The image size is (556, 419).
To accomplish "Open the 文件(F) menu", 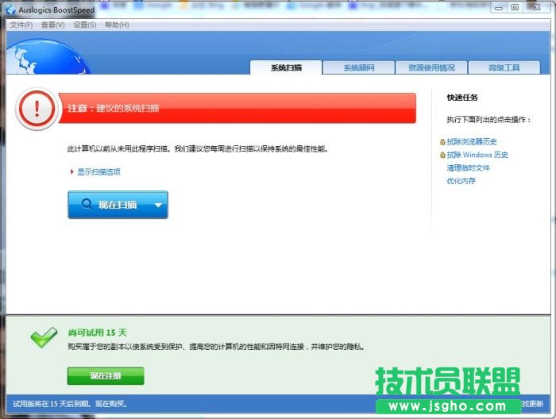I will click(x=21, y=25).
